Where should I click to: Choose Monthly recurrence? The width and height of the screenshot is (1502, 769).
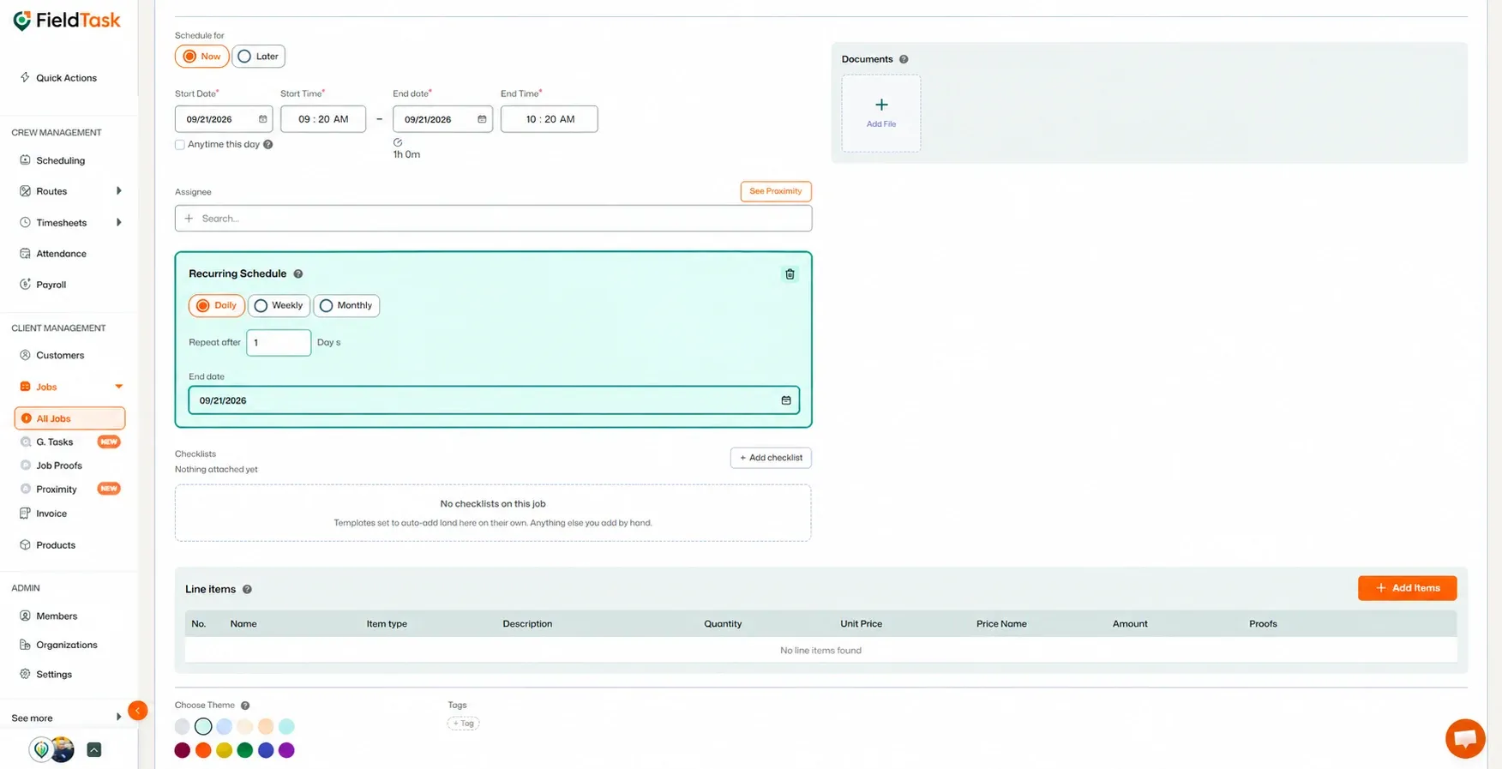346,305
